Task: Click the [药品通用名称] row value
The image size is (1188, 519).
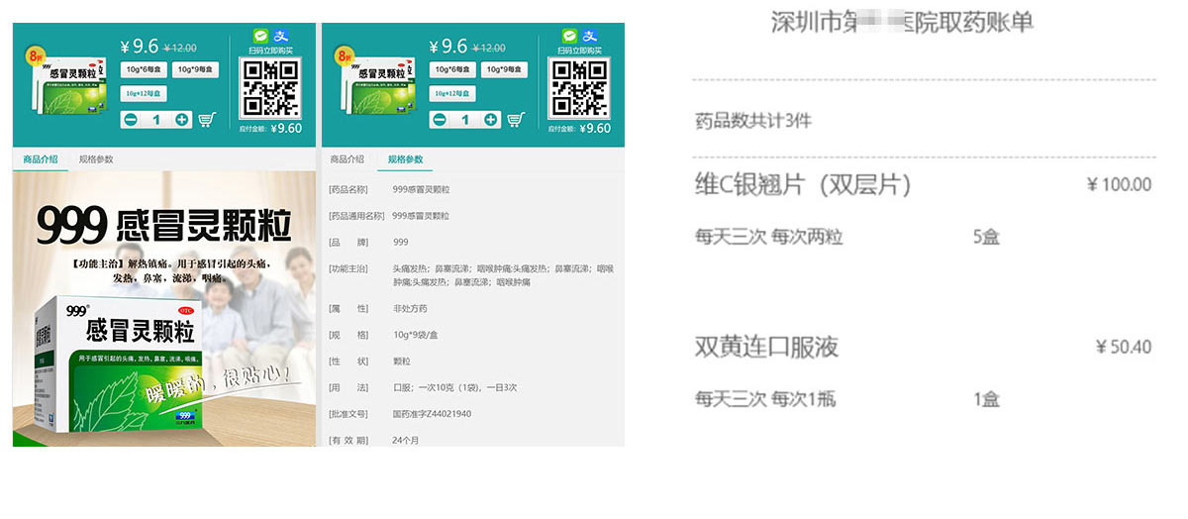Action: tap(421, 215)
